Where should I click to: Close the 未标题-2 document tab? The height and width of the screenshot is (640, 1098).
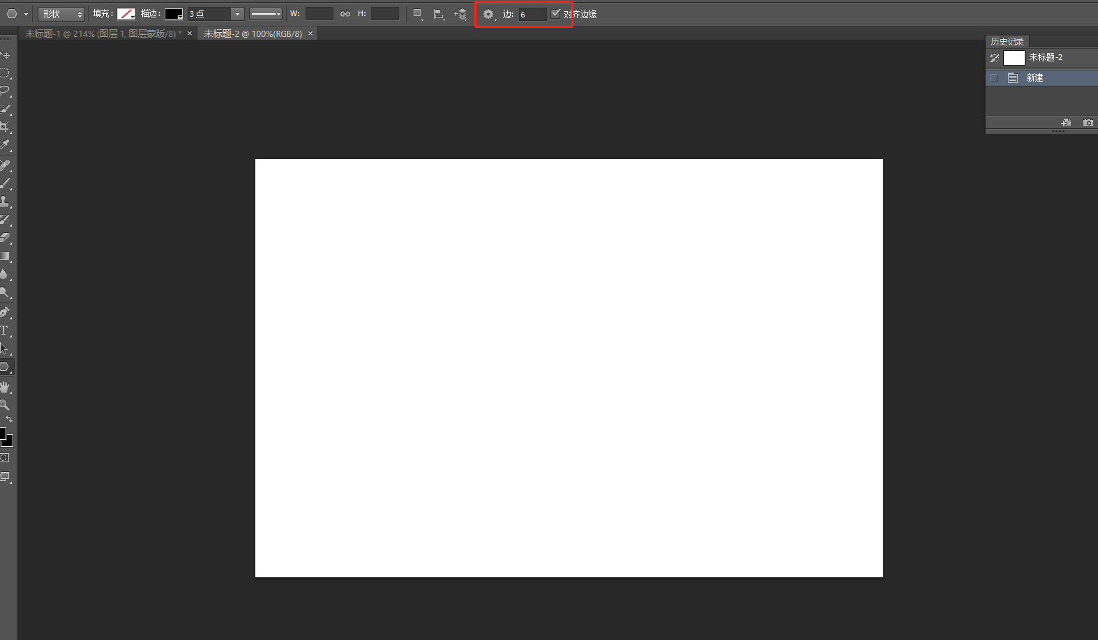coord(310,33)
